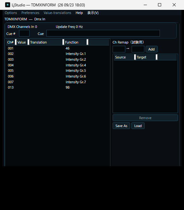Click the Intensity Gr.2 function cell
The image size is (184, 210).
coord(76,59)
